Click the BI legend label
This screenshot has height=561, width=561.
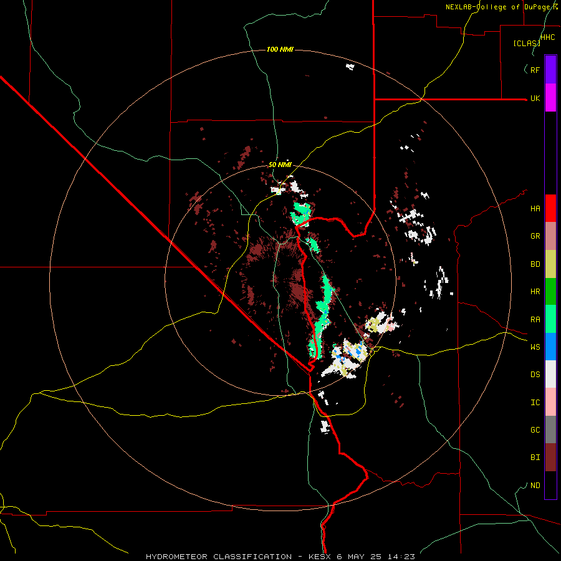535,458
